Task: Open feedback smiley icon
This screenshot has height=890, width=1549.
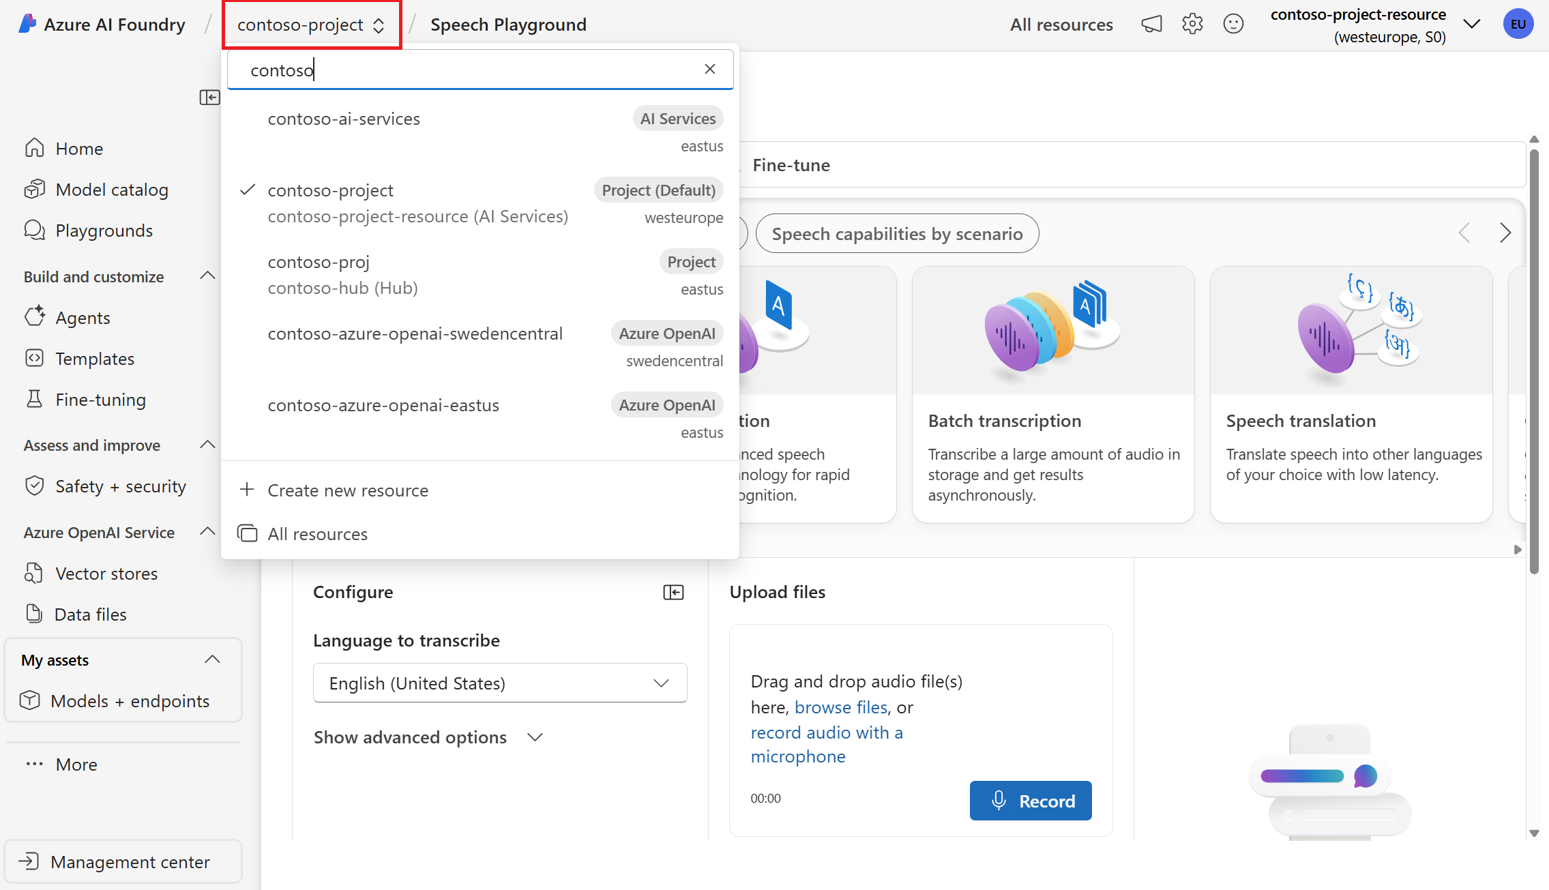Action: [1233, 25]
